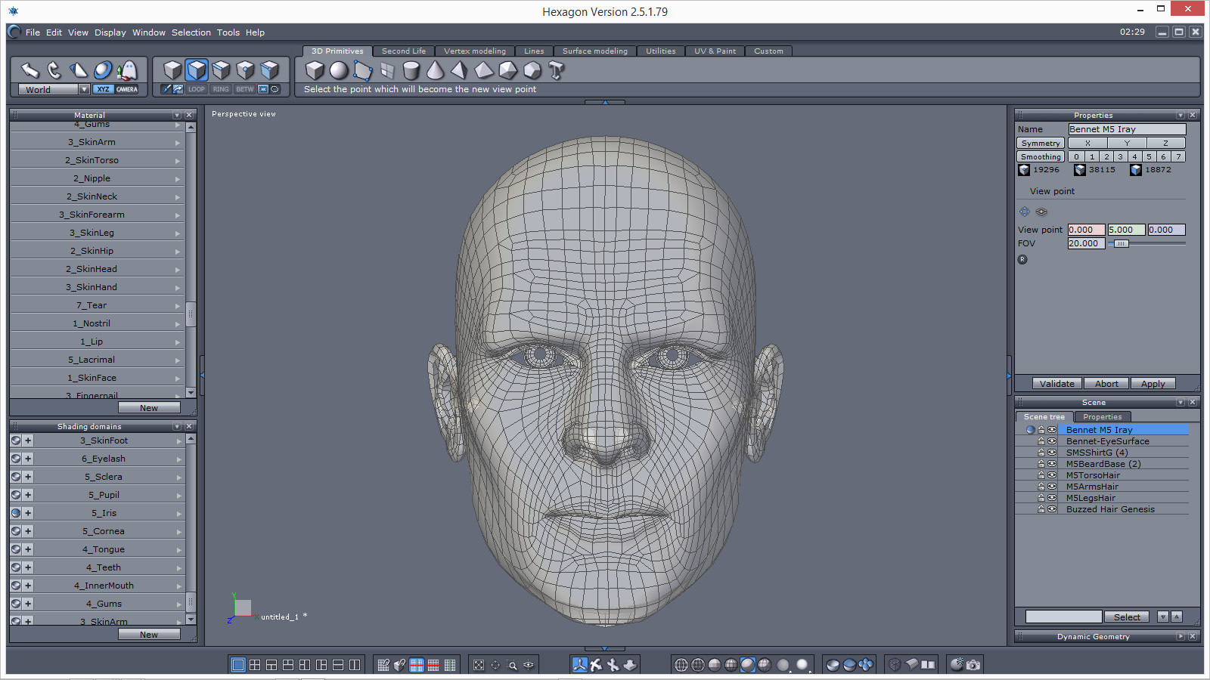Click the FOV slider handle
Image resolution: width=1210 pixels, height=680 pixels.
point(1122,243)
